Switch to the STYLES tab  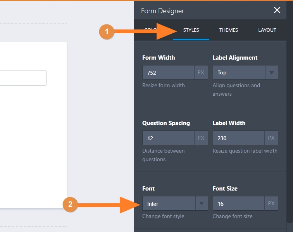tap(191, 30)
